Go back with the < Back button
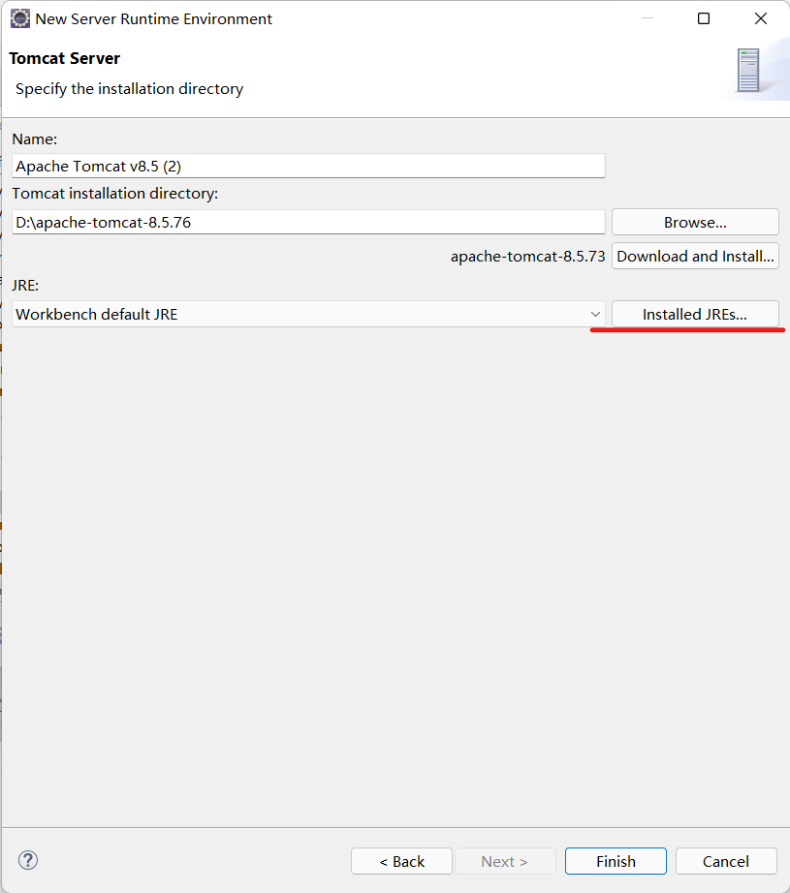The width and height of the screenshot is (790, 893). (x=402, y=861)
